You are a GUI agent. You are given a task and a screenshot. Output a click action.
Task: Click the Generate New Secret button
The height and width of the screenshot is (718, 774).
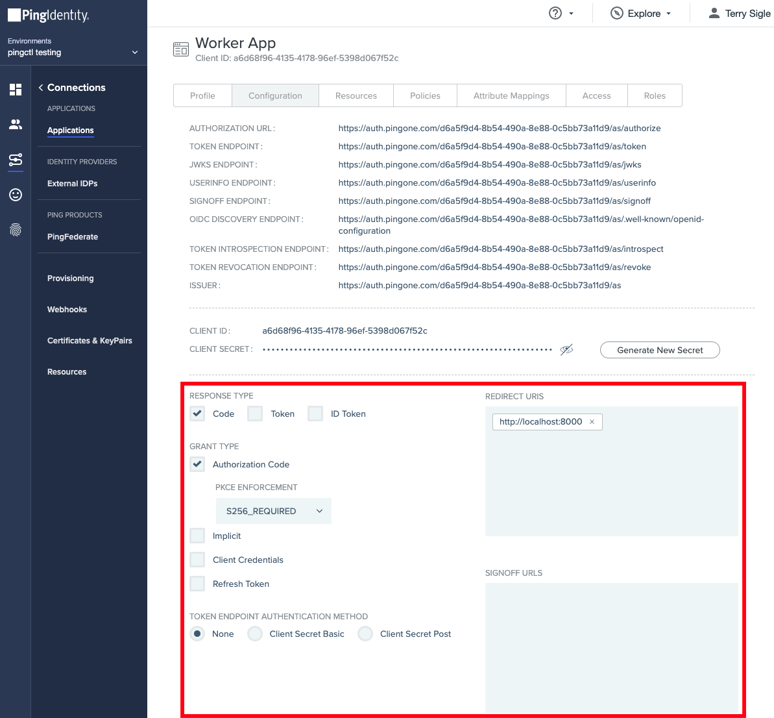coord(659,350)
